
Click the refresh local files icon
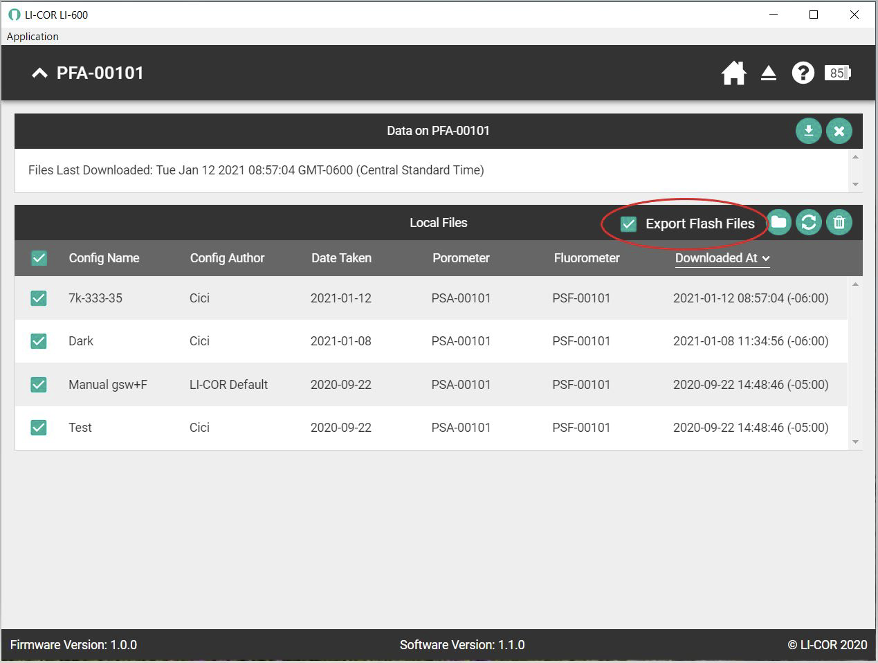pos(809,222)
